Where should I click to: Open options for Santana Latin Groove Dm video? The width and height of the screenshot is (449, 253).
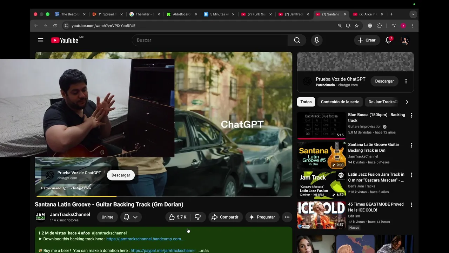point(411,145)
